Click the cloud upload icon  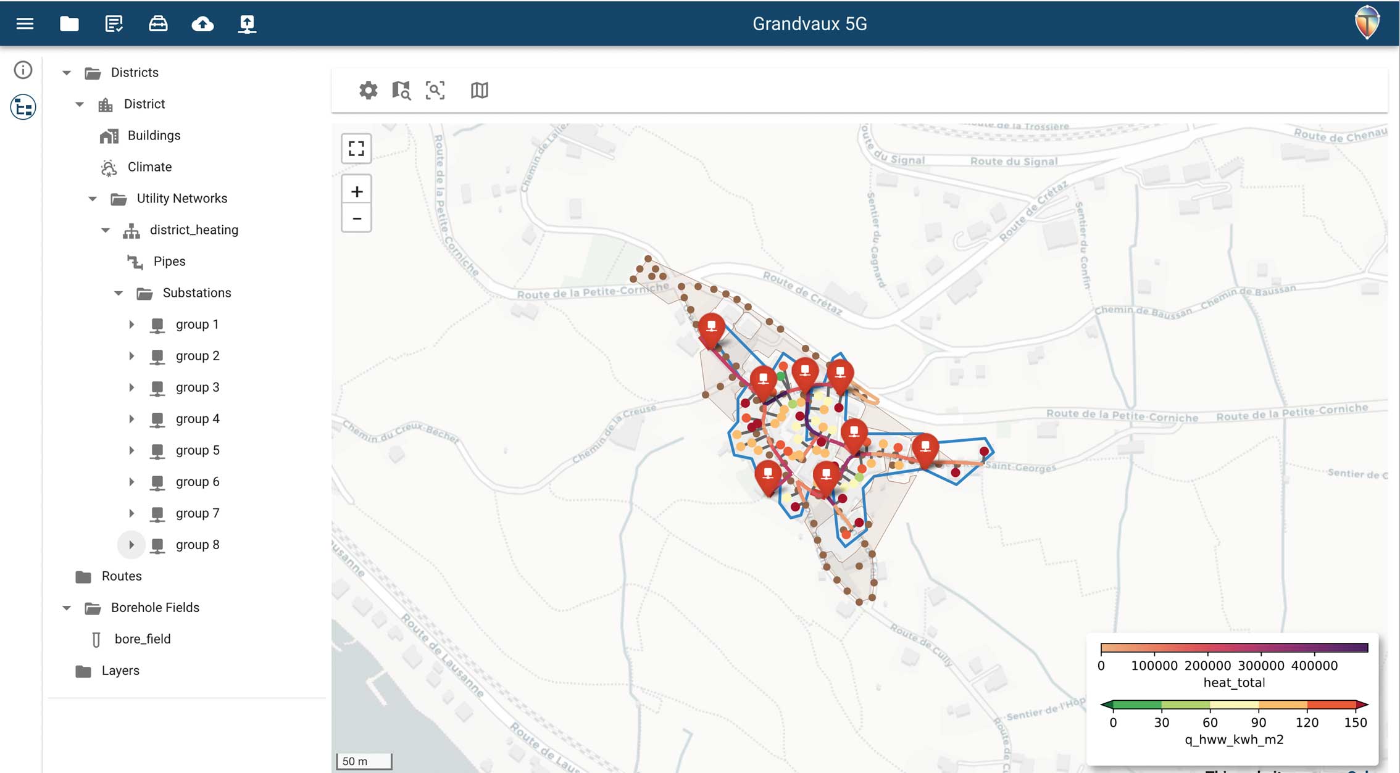tap(202, 24)
